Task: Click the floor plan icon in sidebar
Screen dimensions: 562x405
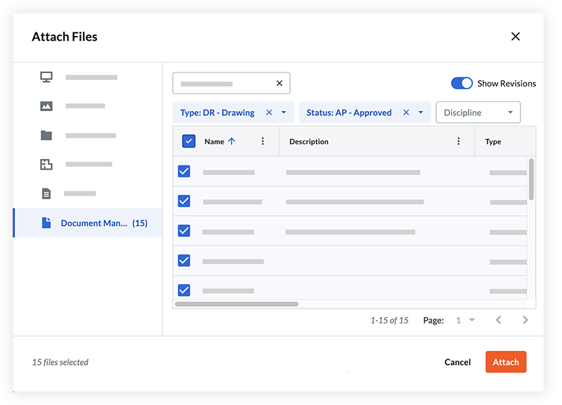Action: tap(46, 165)
